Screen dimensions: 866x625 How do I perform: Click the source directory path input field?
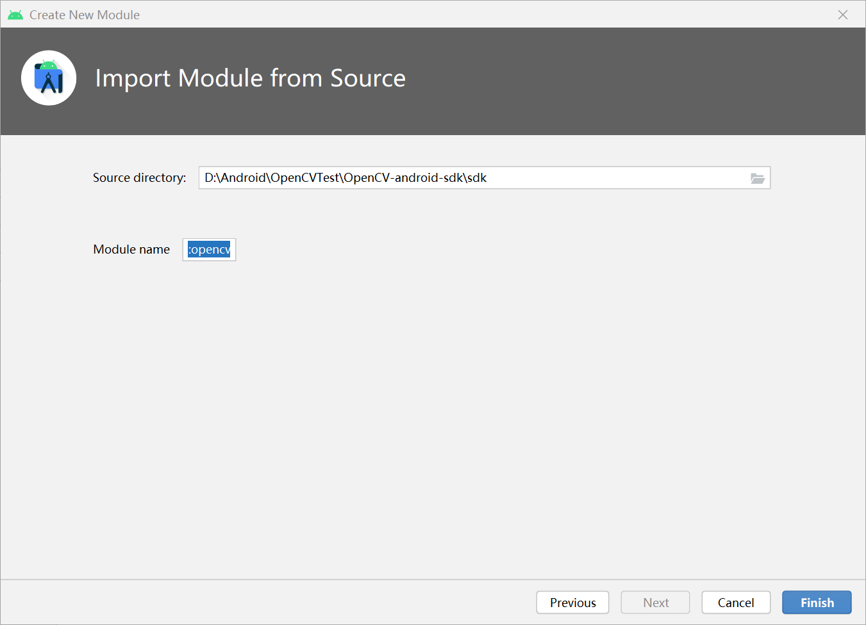(449, 178)
